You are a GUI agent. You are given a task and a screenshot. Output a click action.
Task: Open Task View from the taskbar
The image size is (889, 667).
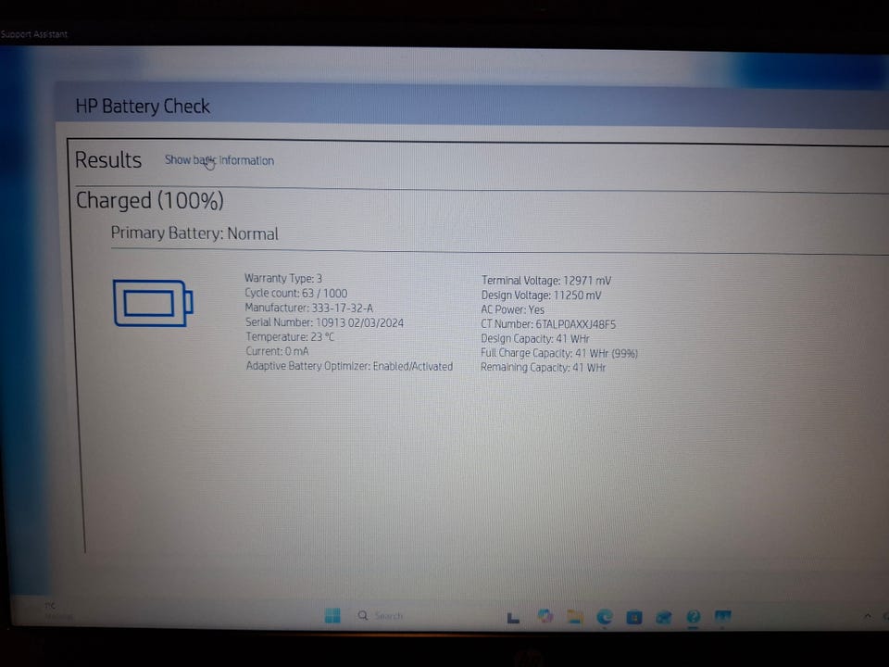click(x=513, y=617)
